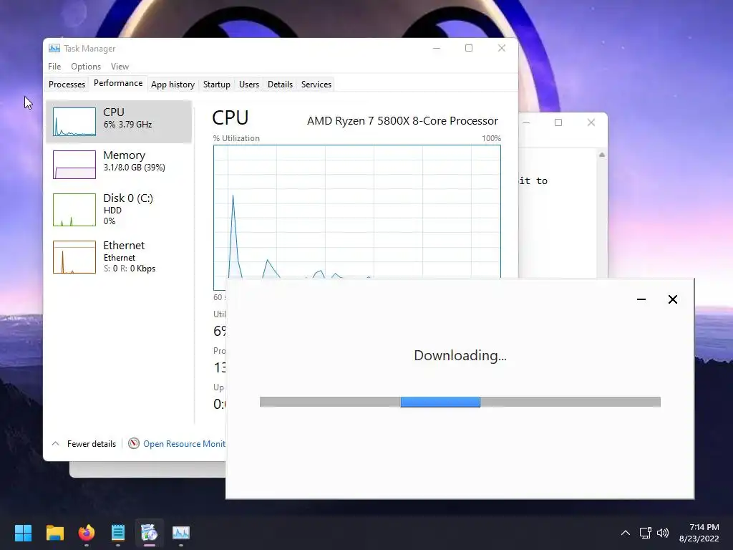Open the network tray icon
This screenshot has width=733, height=550.
click(645, 533)
